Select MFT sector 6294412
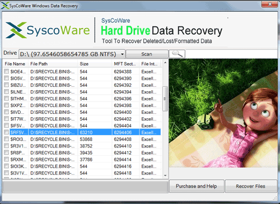280x204 pixels. [123, 153]
